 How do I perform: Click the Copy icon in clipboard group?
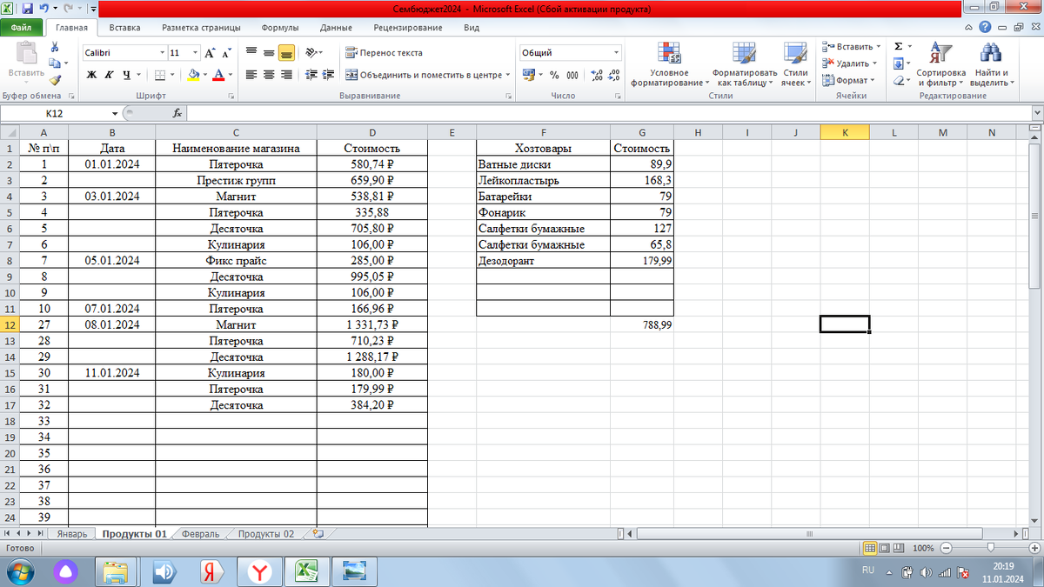point(55,63)
